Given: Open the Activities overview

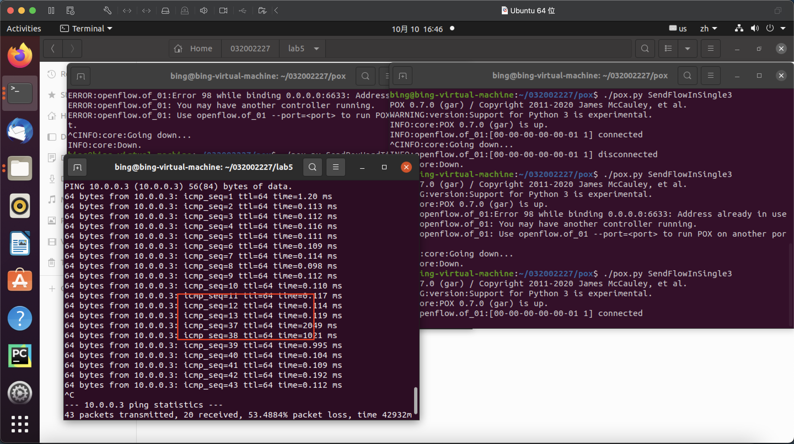Looking at the screenshot, I should (x=24, y=29).
